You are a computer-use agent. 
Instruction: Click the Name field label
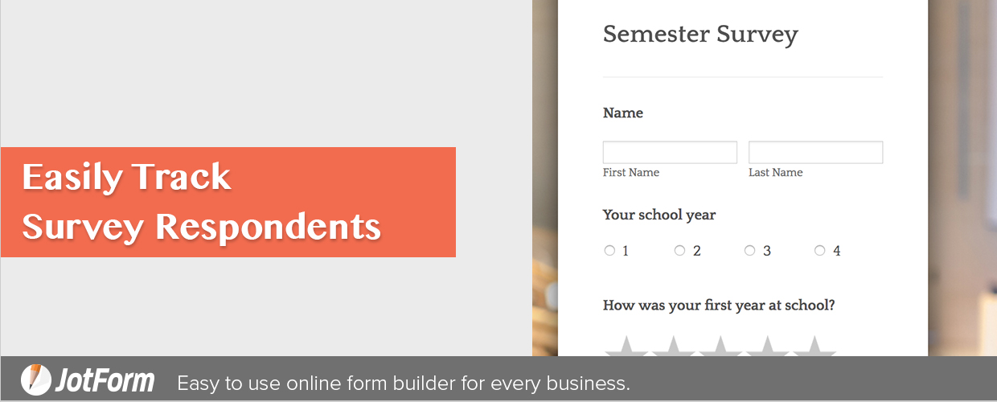pos(623,113)
